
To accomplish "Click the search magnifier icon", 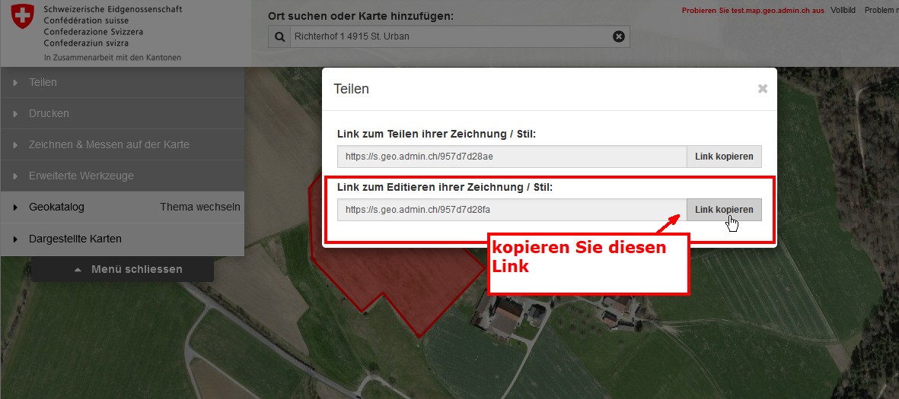I will [x=279, y=36].
